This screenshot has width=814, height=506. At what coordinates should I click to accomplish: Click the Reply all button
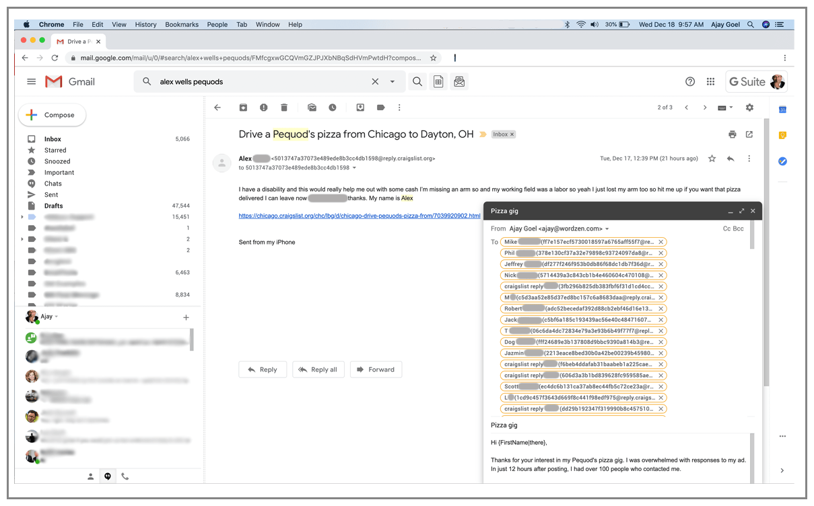(318, 370)
